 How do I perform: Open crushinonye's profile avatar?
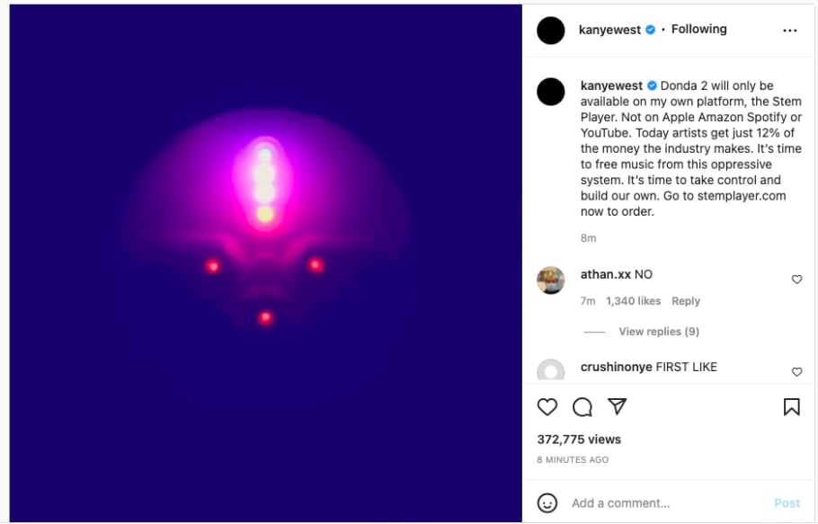[551, 371]
